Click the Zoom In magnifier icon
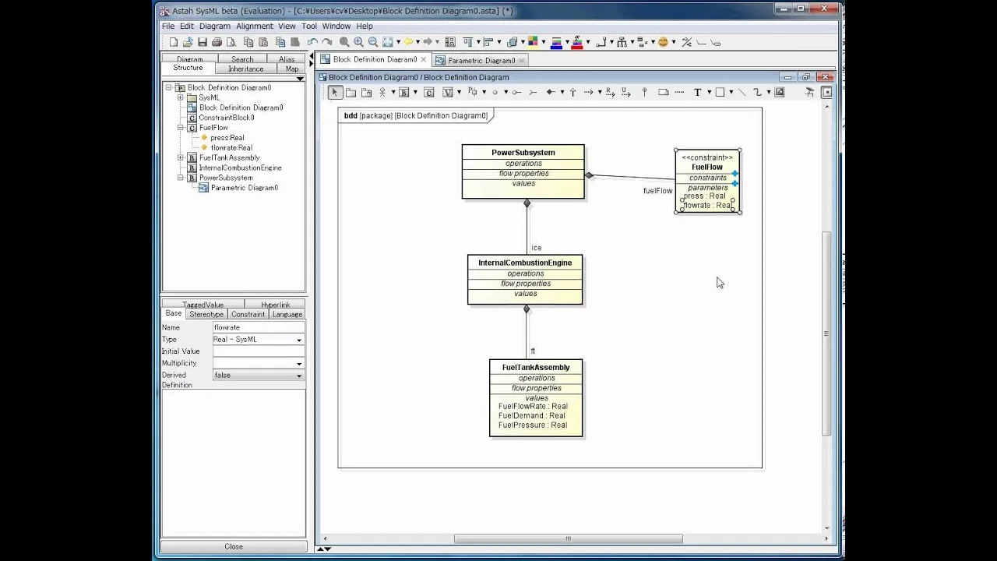Screen dimensions: 997x561 click(x=358, y=42)
